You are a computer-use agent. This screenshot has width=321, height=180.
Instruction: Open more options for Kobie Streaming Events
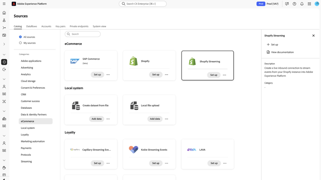coord(166,163)
